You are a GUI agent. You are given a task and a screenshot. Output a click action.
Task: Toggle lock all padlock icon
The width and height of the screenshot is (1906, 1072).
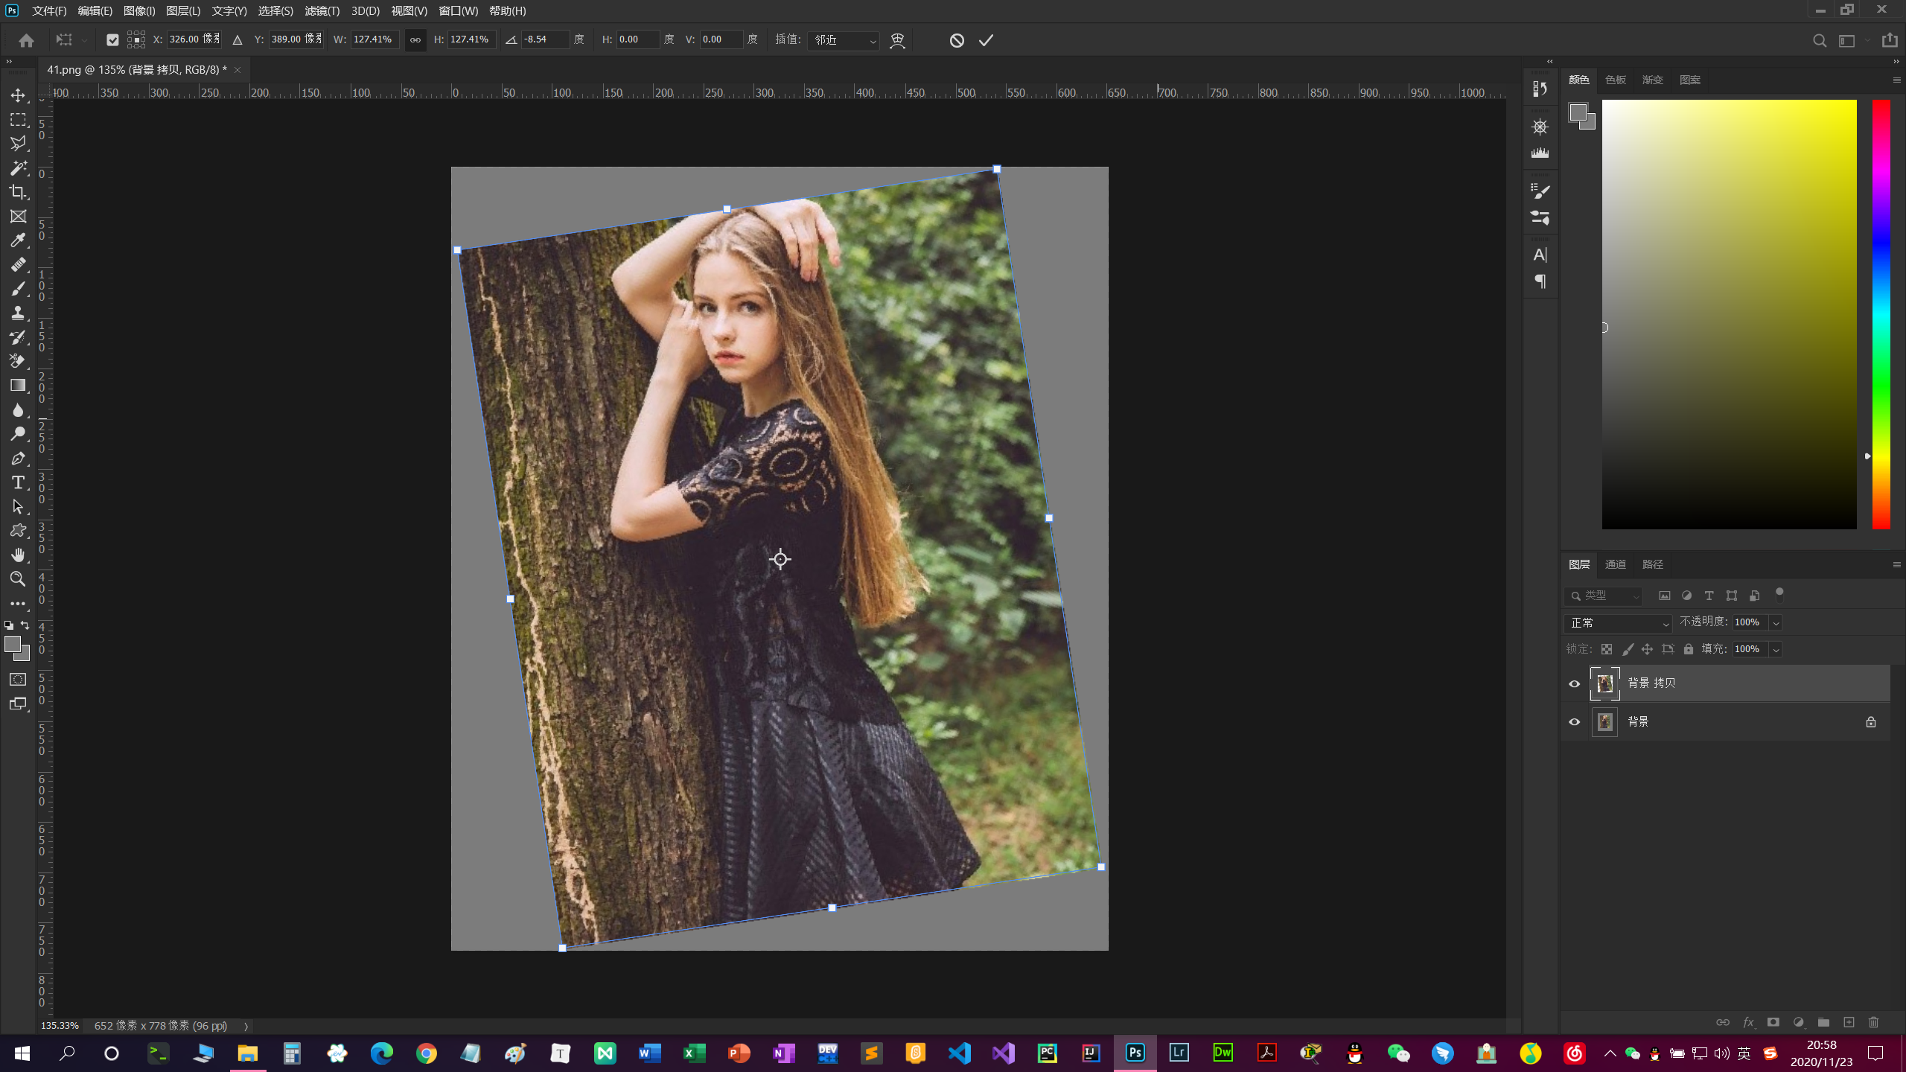pos(1689,649)
